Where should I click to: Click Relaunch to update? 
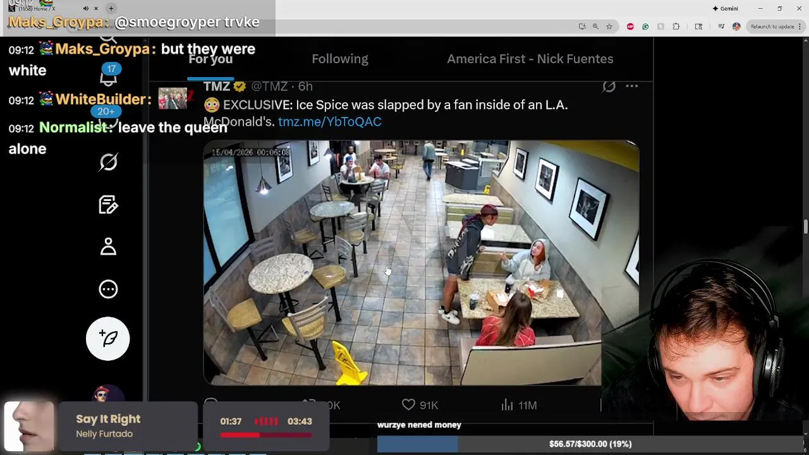pos(771,27)
